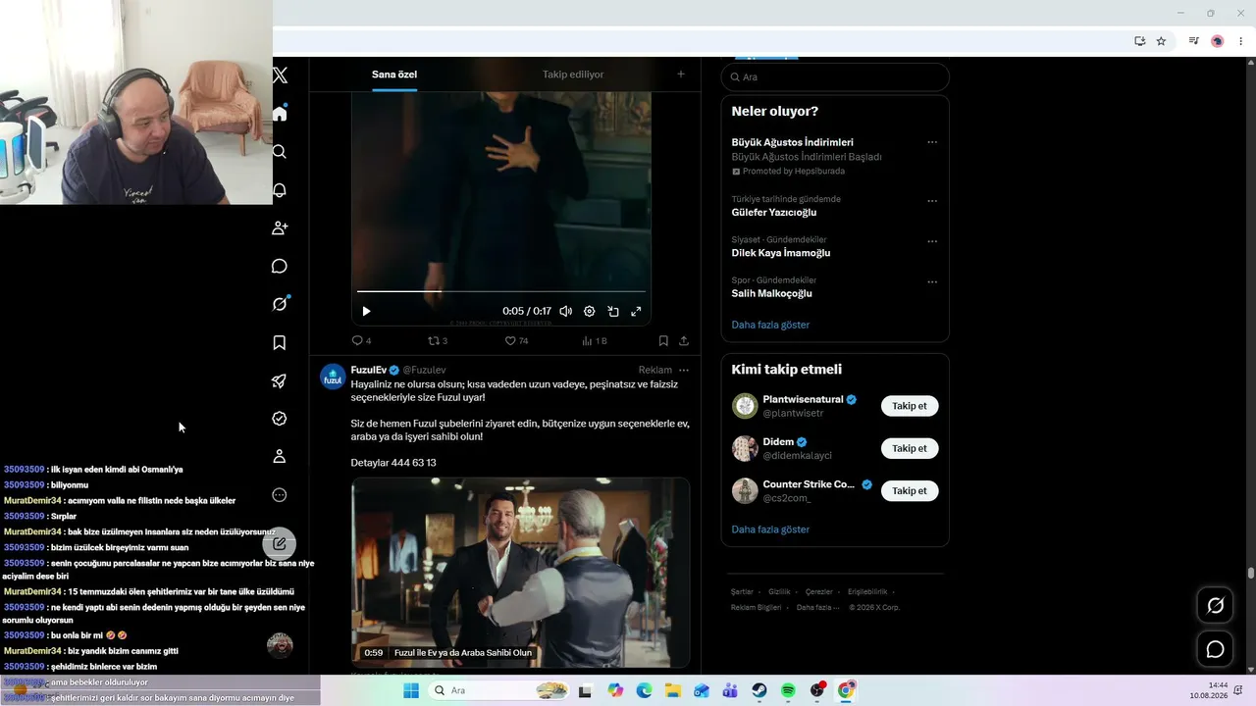This screenshot has width=1256, height=706.
Task: Open options for Salih Malkoçoğlu trend
Action: [x=932, y=282]
